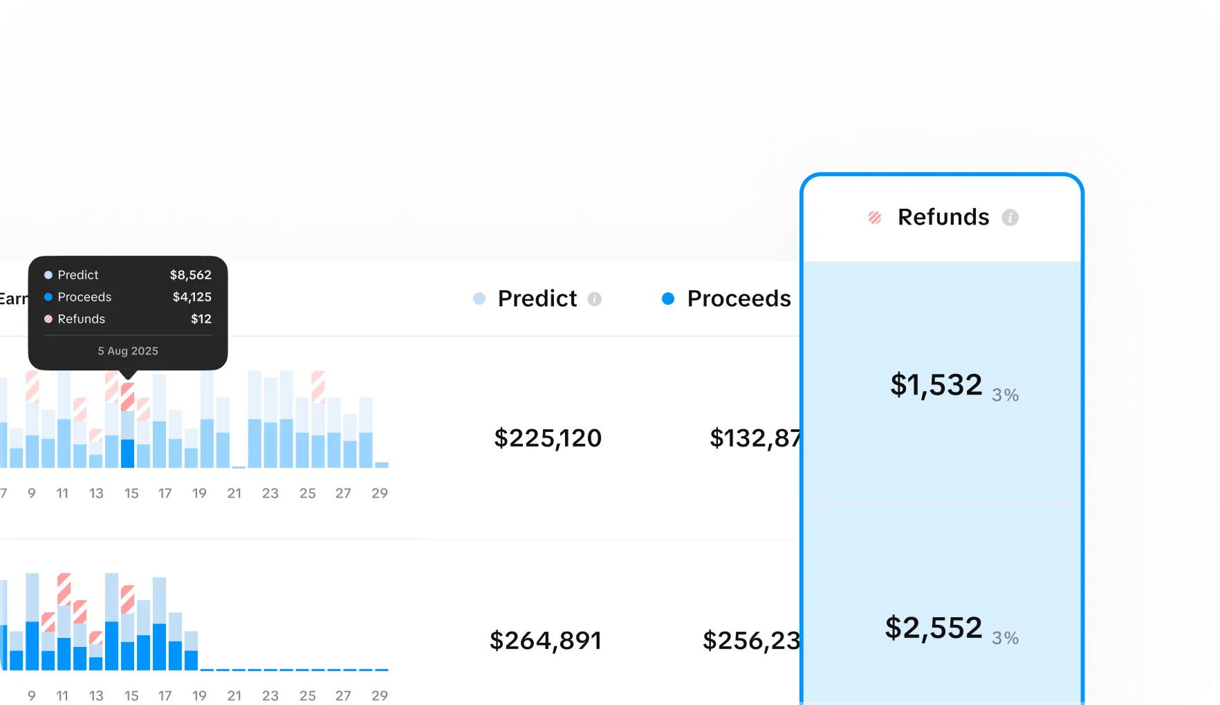The width and height of the screenshot is (1220, 705).
Task: Click the Refunds dot inside the tooltip
Action: (48, 319)
